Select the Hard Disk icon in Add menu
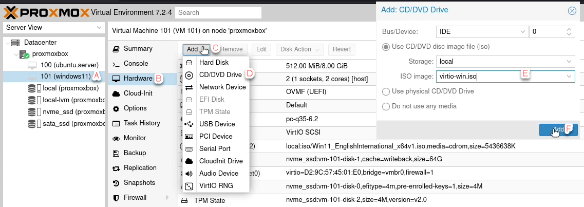 190,63
